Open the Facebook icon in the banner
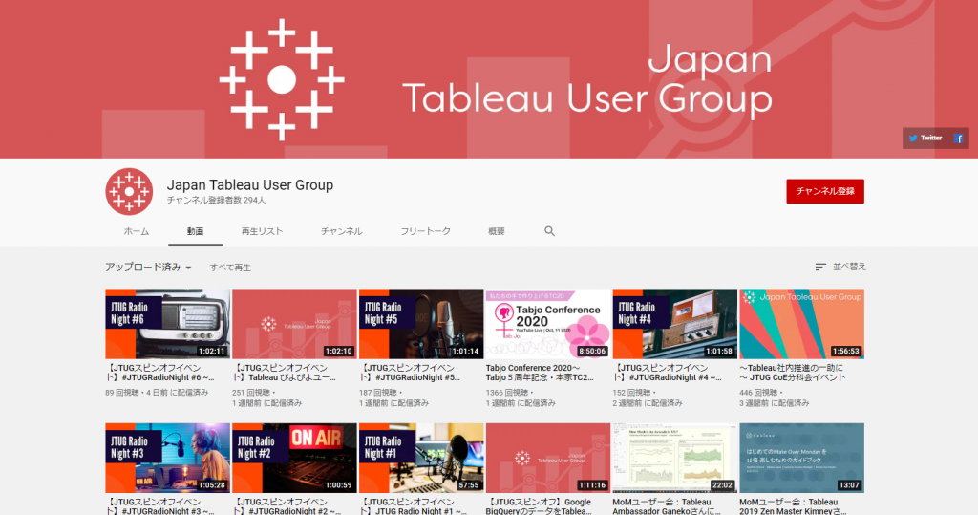978x515 pixels. (959, 139)
